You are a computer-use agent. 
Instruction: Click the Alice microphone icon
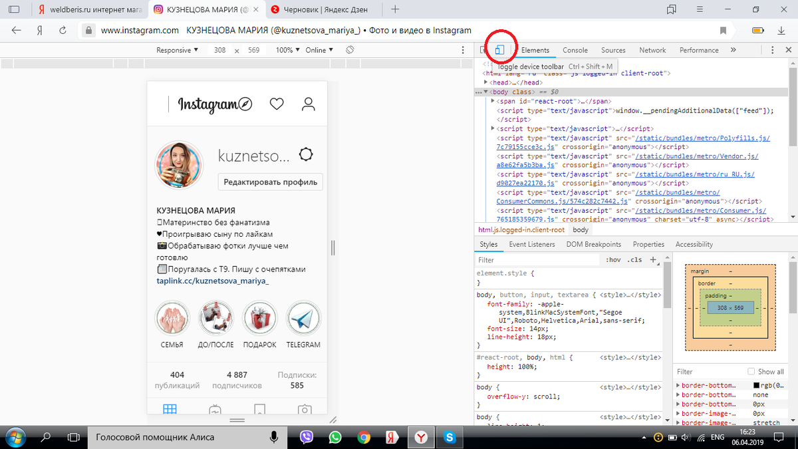[x=273, y=437]
